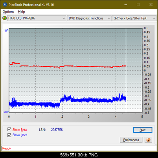This screenshot has height=158, width=158.
Task: Open the Preferences button
Action: point(131,140)
